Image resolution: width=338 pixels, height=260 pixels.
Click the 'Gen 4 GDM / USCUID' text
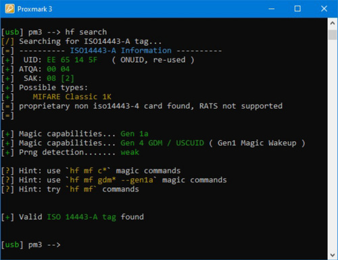[162, 143]
